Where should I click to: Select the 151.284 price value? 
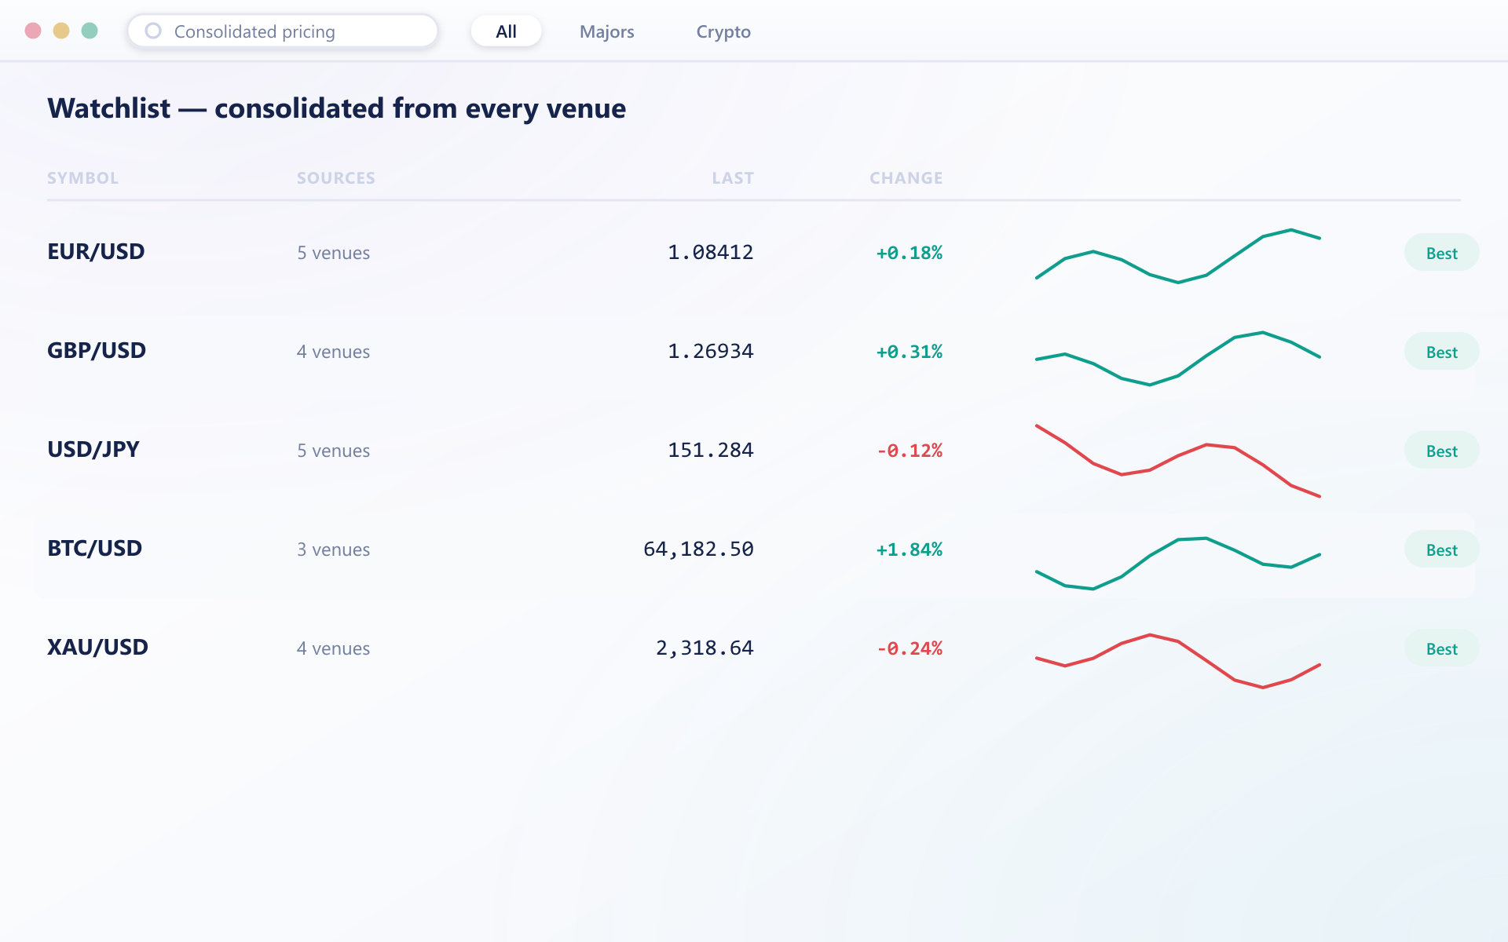tap(711, 451)
